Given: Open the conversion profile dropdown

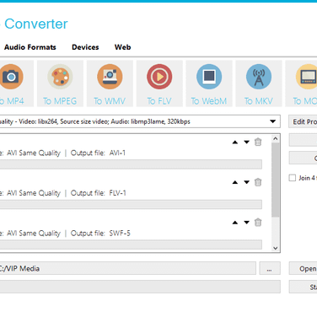Looking at the screenshot, I should pyautogui.click(x=272, y=121).
